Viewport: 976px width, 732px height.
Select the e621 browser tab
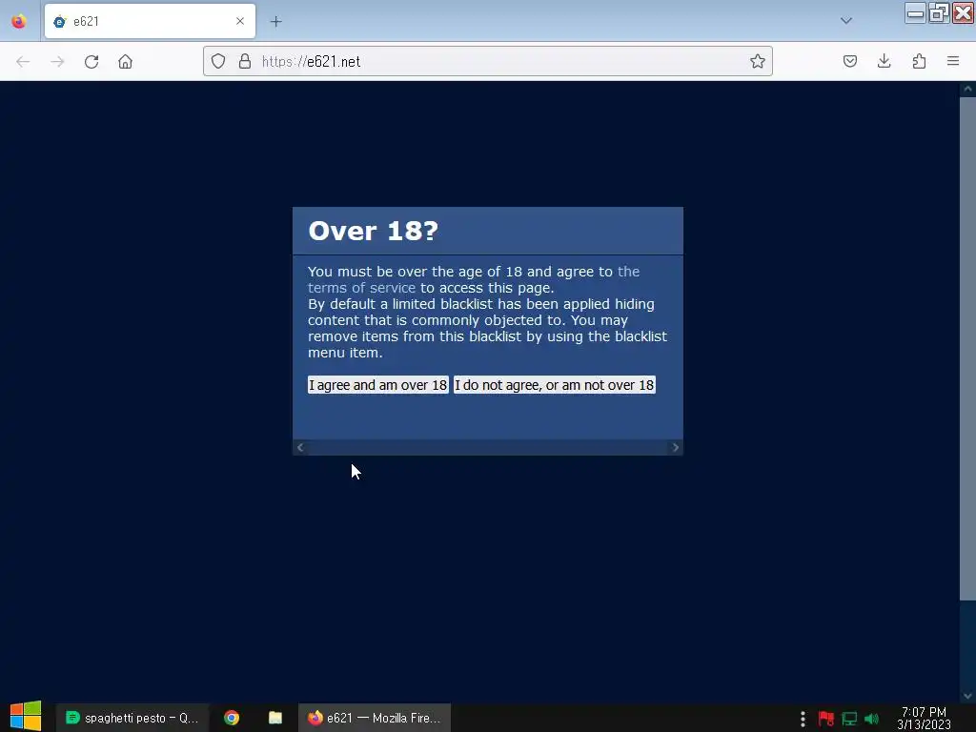(x=150, y=21)
